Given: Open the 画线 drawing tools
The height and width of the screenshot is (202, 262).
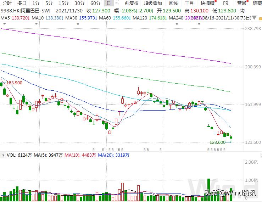Looking at the screenshot, I should click(173, 3).
